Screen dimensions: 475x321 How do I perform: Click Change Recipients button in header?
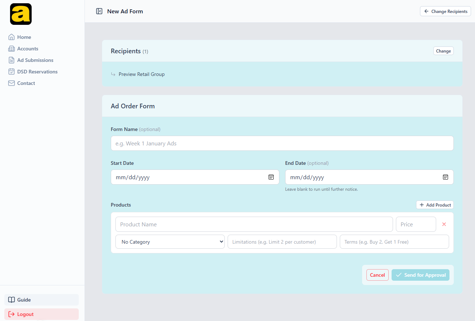(446, 11)
